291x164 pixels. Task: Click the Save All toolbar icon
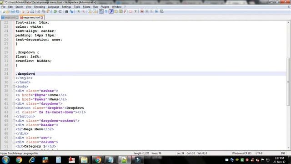[17, 11]
